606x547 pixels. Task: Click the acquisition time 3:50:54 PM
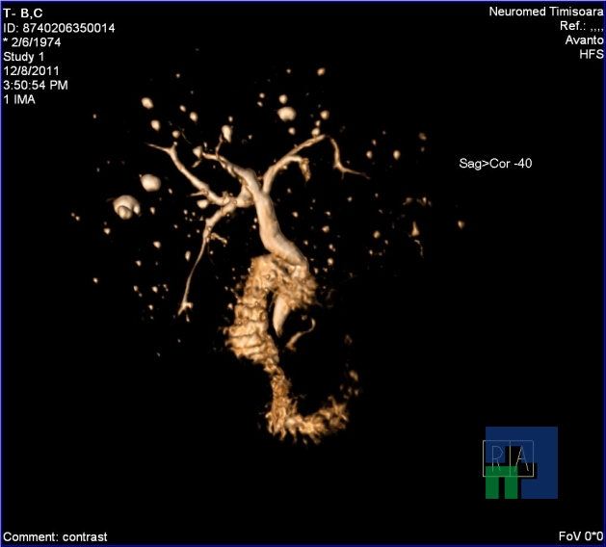(36, 85)
